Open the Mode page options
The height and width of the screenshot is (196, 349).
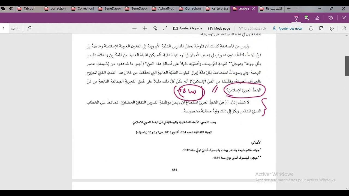(x=219, y=28)
